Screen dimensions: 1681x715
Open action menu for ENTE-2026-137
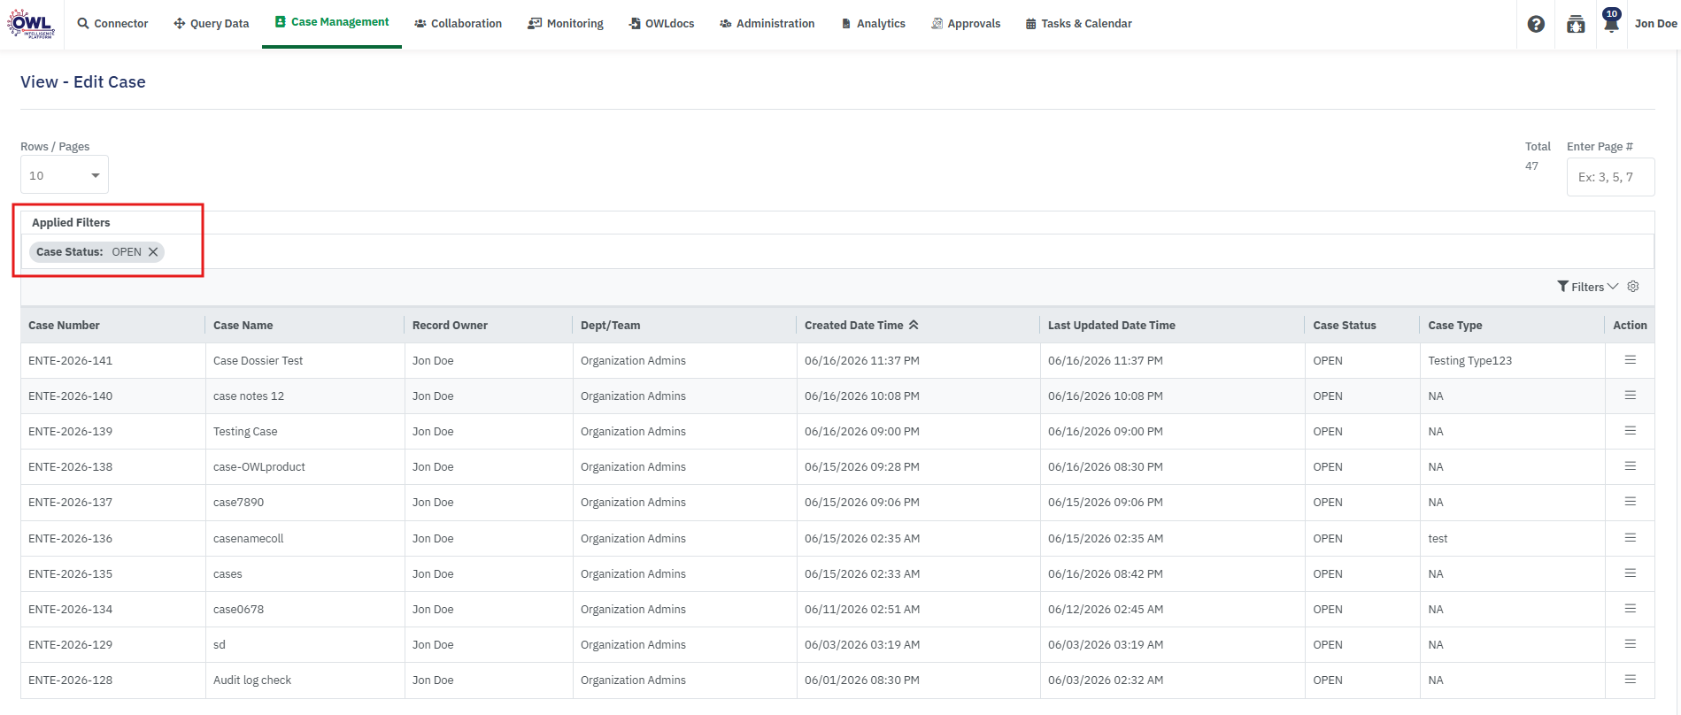pyautogui.click(x=1630, y=502)
